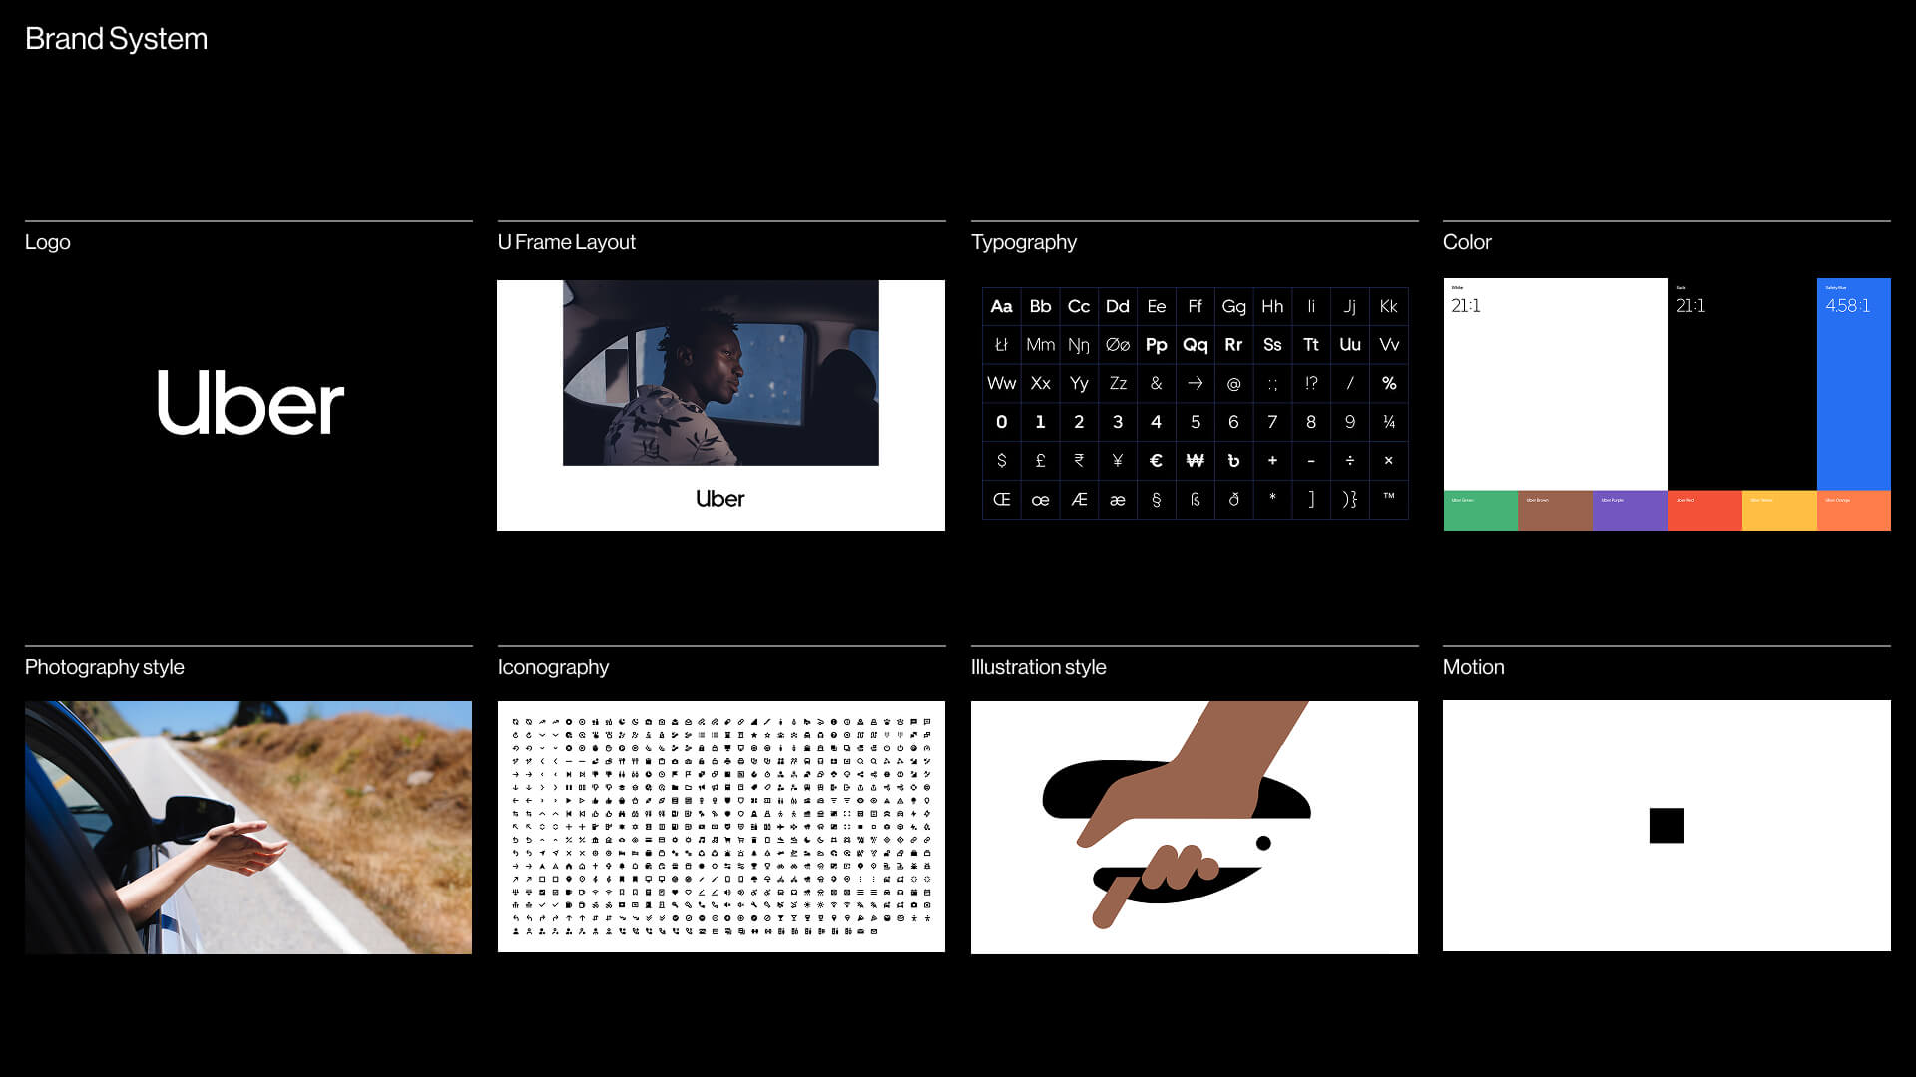Open the U Frame Layout section

coord(566,242)
